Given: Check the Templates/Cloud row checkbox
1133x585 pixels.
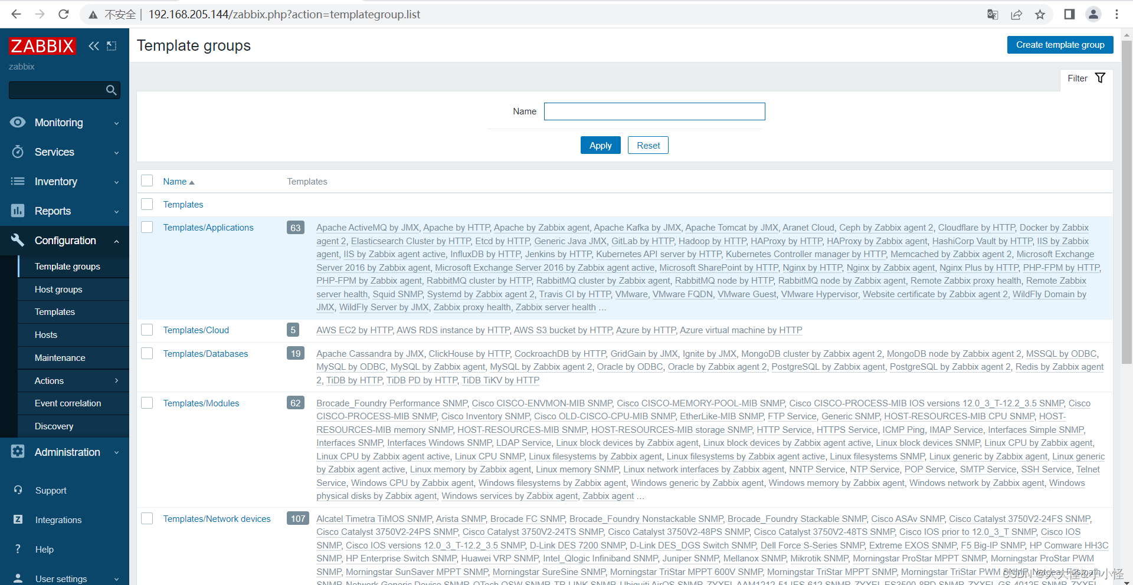Looking at the screenshot, I should coord(147,330).
